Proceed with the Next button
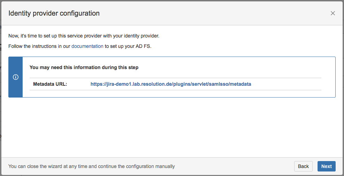Image resolution: width=344 pixels, height=176 pixels. [327, 166]
